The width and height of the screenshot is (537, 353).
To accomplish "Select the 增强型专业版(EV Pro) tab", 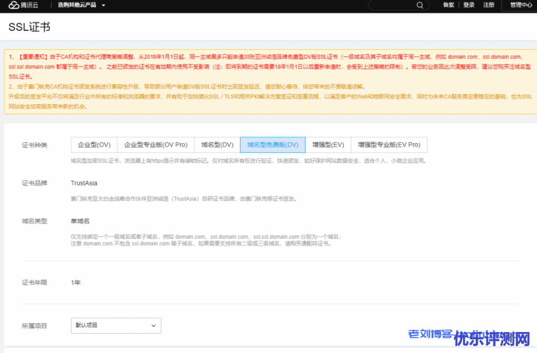I will point(389,145).
